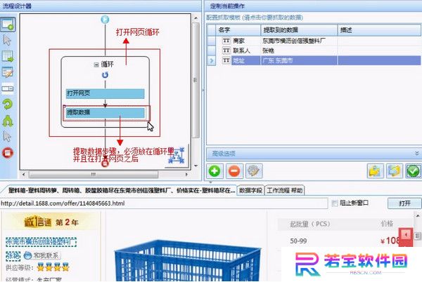
Task: Click the 东莞市横沥创信强塑料厂 link on webpage
Action: pyautogui.click(x=41, y=242)
